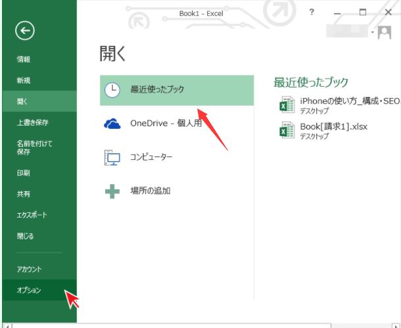Click the back arrow circle button
The height and width of the screenshot is (328, 401).
pos(25,31)
